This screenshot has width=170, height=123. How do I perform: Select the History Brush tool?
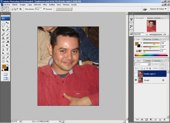pyautogui.click(x=7, y=38)
